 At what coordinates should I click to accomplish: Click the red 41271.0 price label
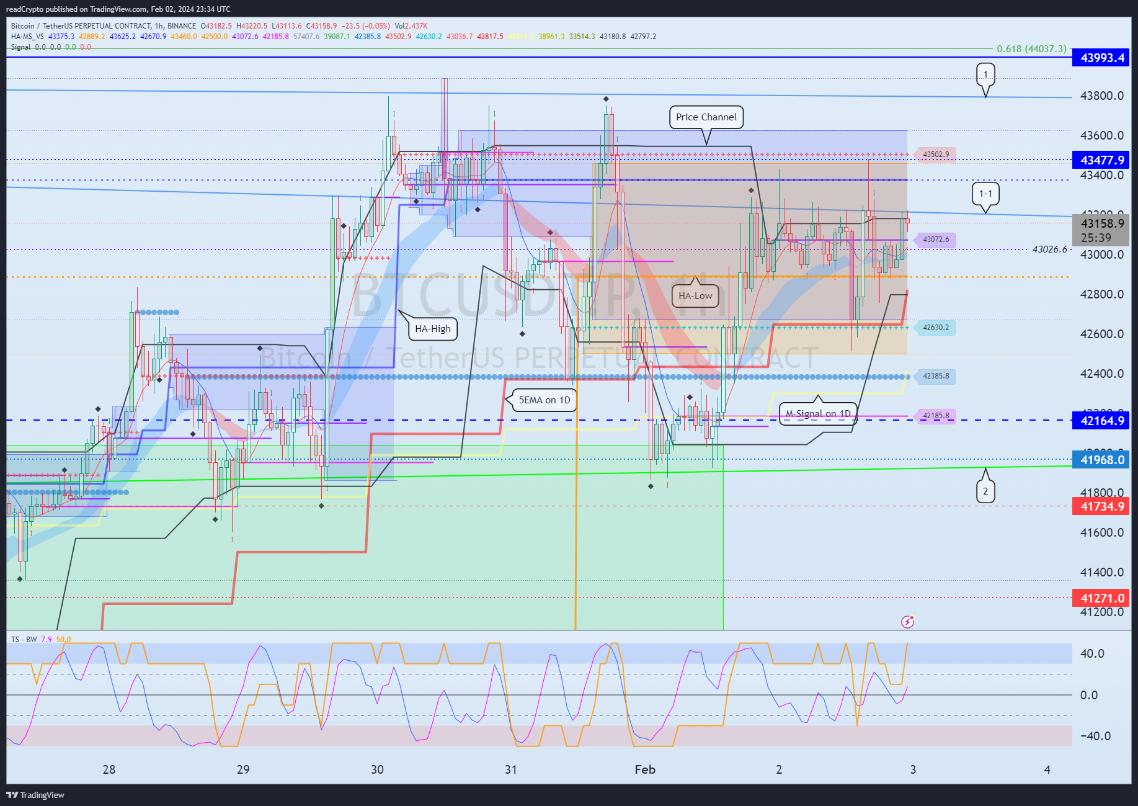click(1101, 598)
